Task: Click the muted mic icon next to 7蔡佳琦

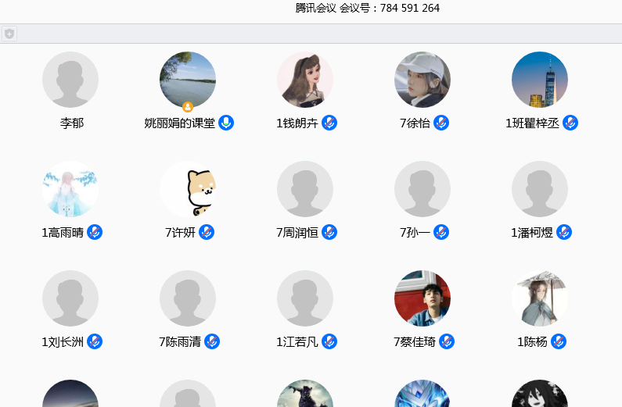Action: [x=447, y=341]
